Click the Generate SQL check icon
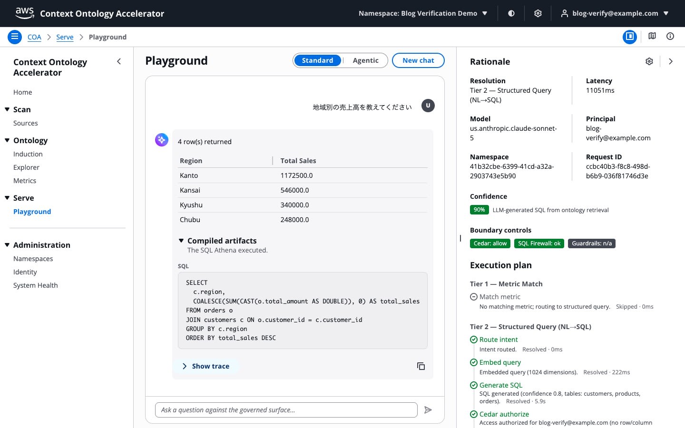 [474, 385]
